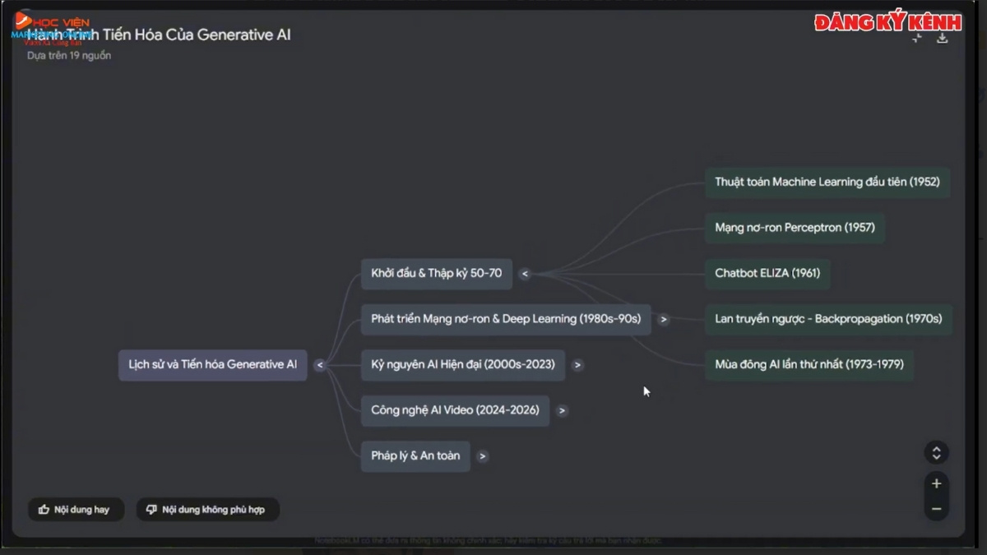This screenshot has height=555, width=987.
Task: Select Mạng nơ-ron Perceptron (1957) node
Action: pos(794,228)
